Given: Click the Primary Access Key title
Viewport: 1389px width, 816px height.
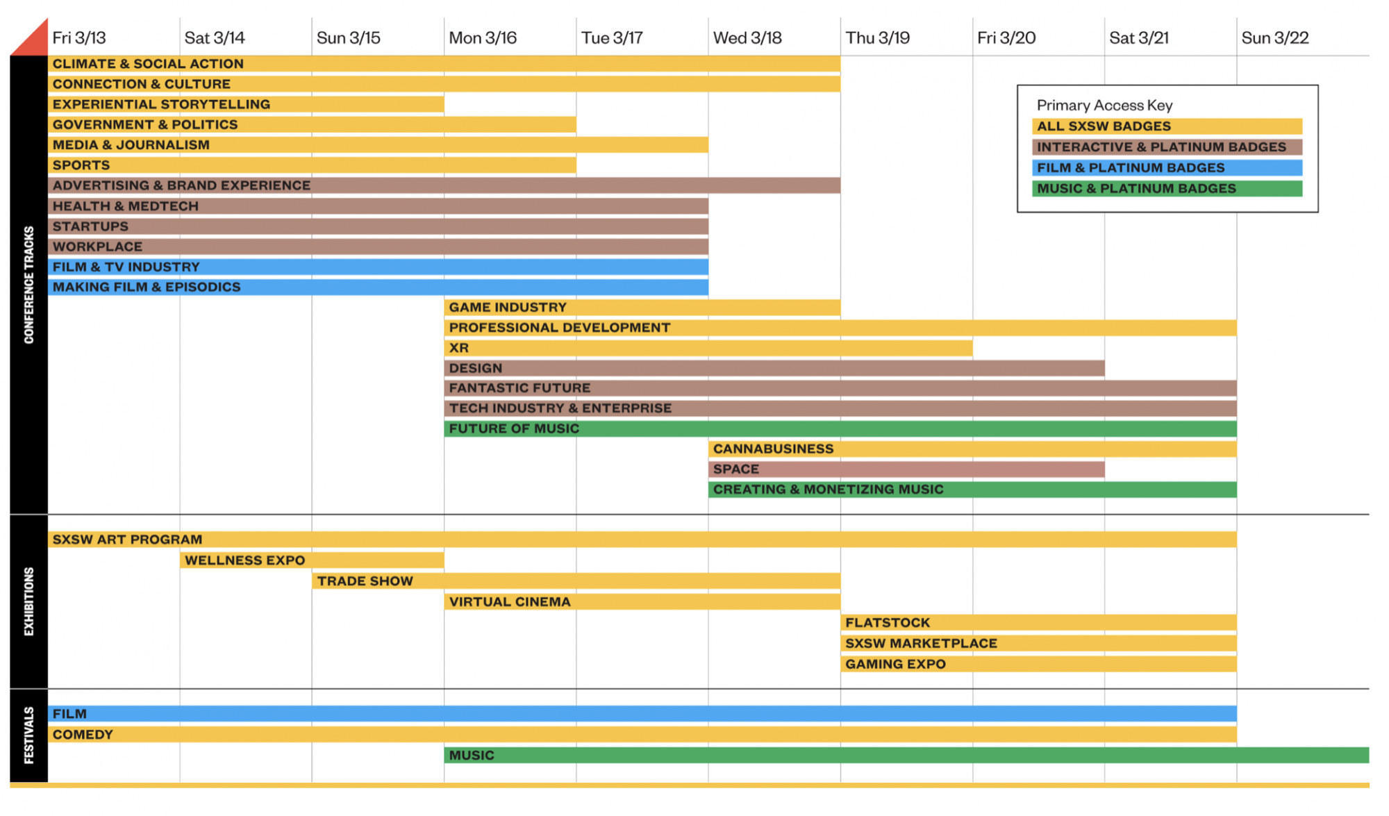Looking at the screenshot, I should click(1104, 106).
